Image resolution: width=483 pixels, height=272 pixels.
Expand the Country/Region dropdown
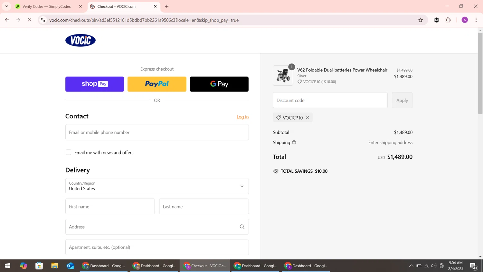click(x=157, y=186)
